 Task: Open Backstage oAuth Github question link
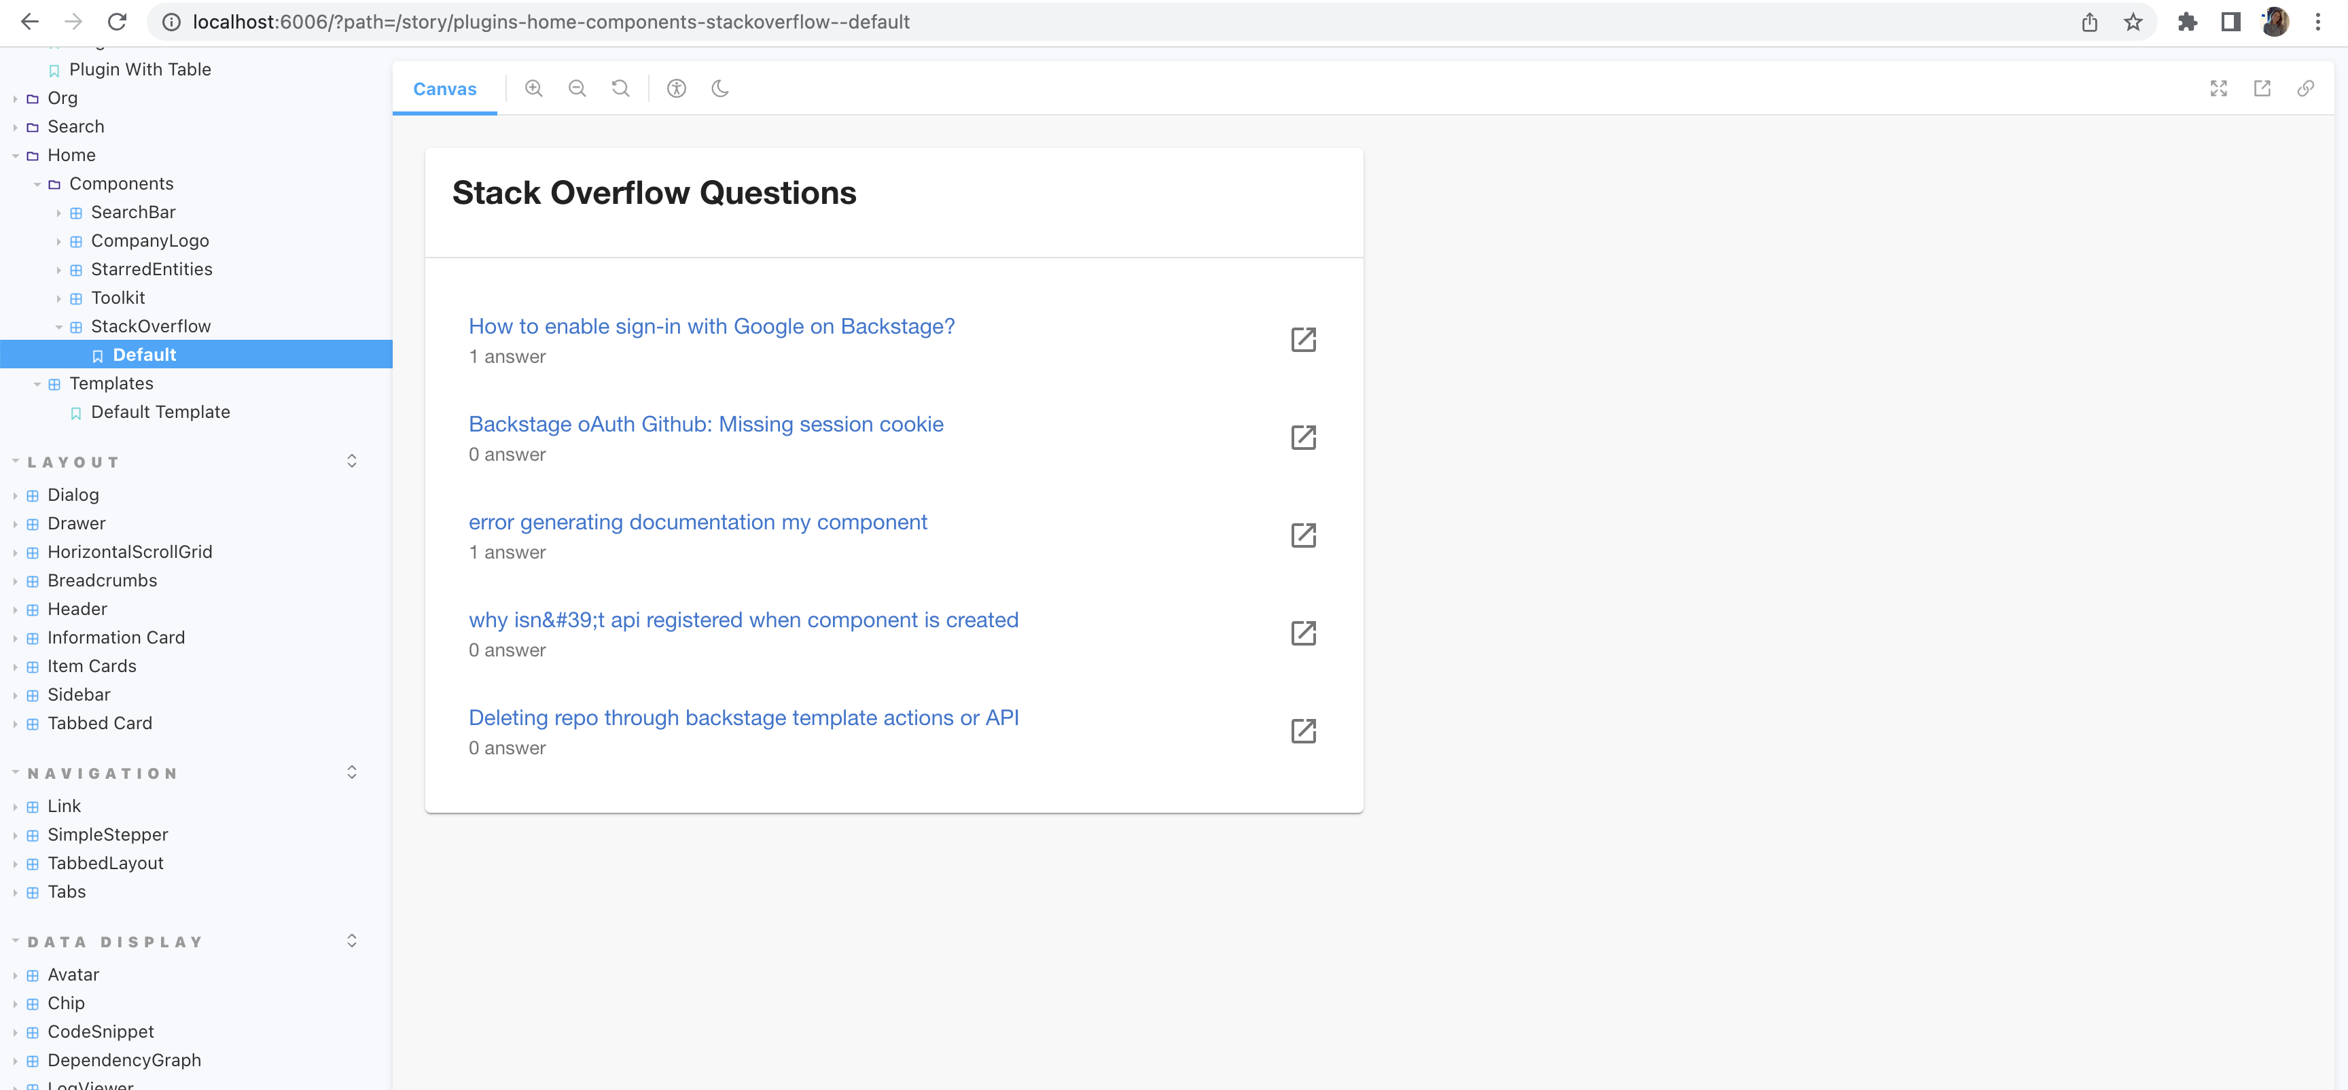pos(705,425)
